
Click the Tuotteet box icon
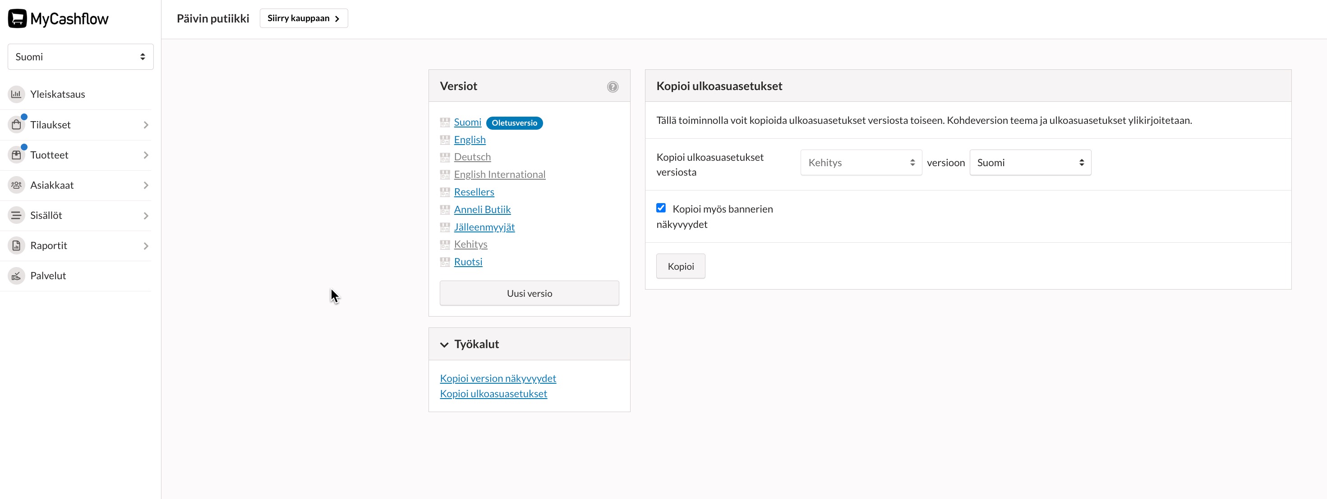17,155
